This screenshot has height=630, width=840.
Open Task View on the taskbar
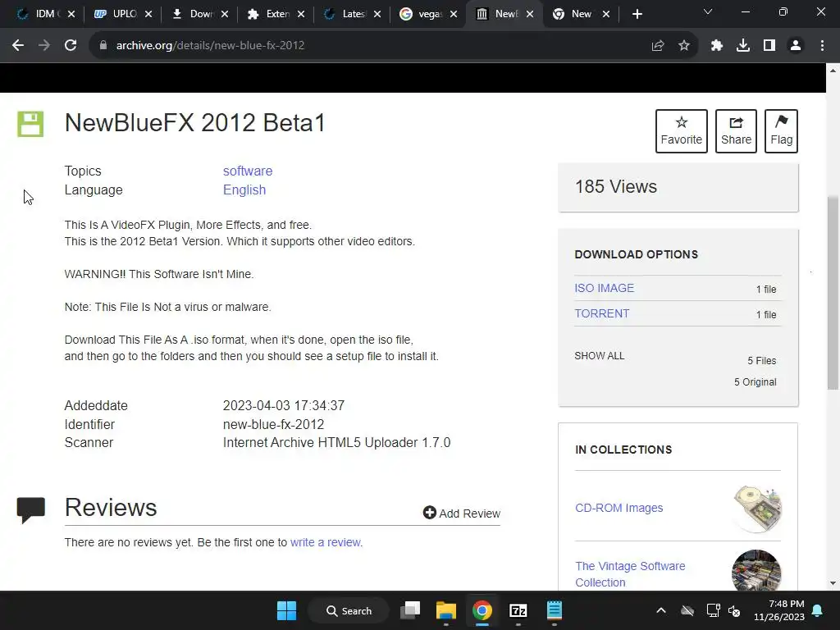pyautogui.click(x=410, y=610)
